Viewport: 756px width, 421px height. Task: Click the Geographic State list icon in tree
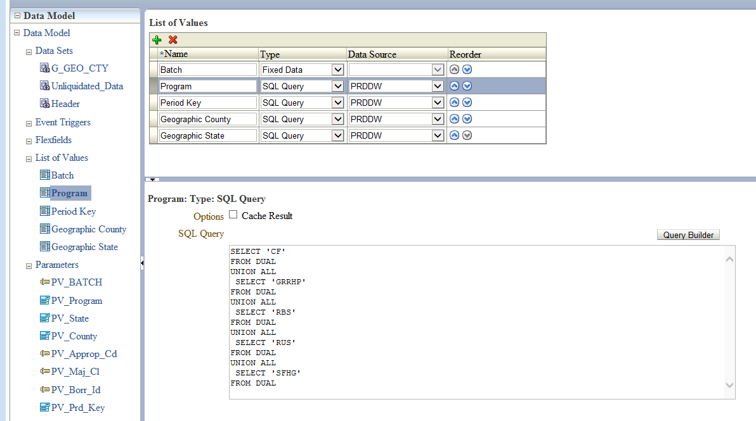coord(45,247)
